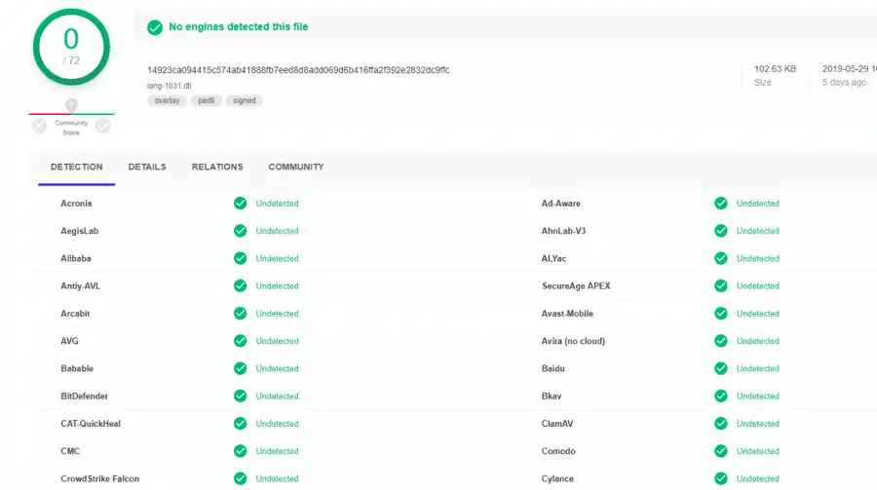This screenshot has height=490, width=877.
Task: Click the green check icon in CMC row
Action: (241, 451)
